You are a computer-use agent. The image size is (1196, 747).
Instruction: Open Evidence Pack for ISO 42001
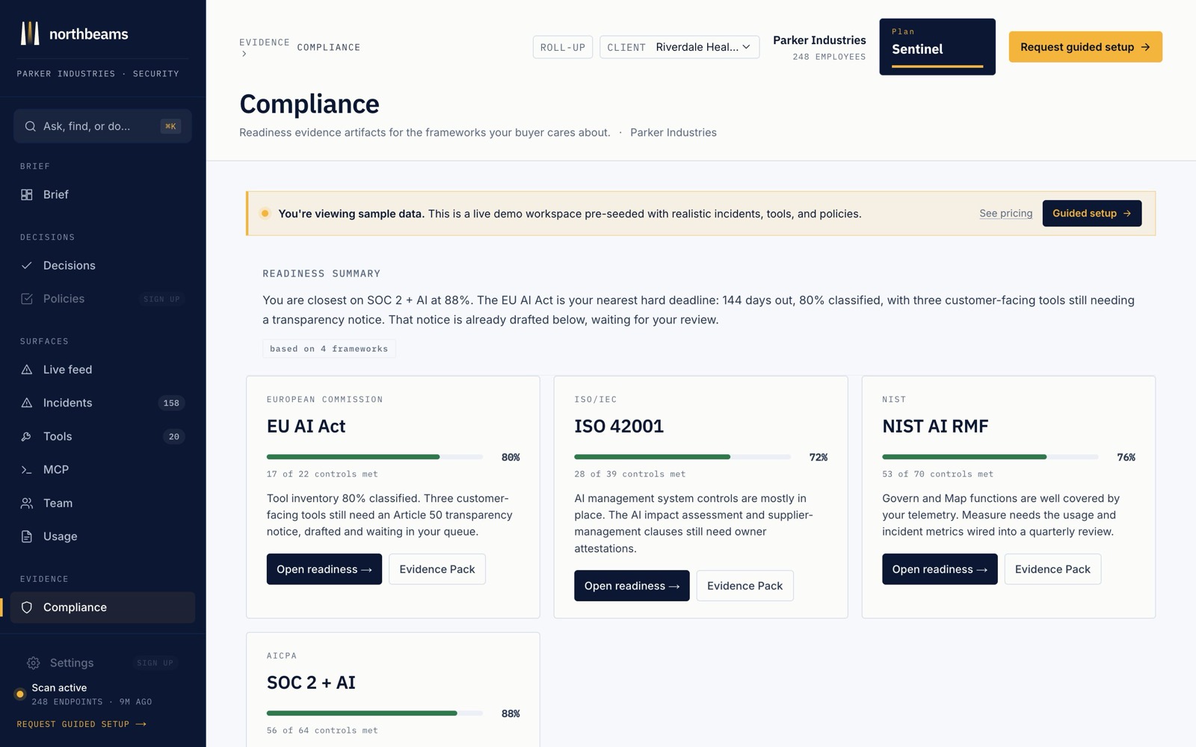[x=745, y=586]
